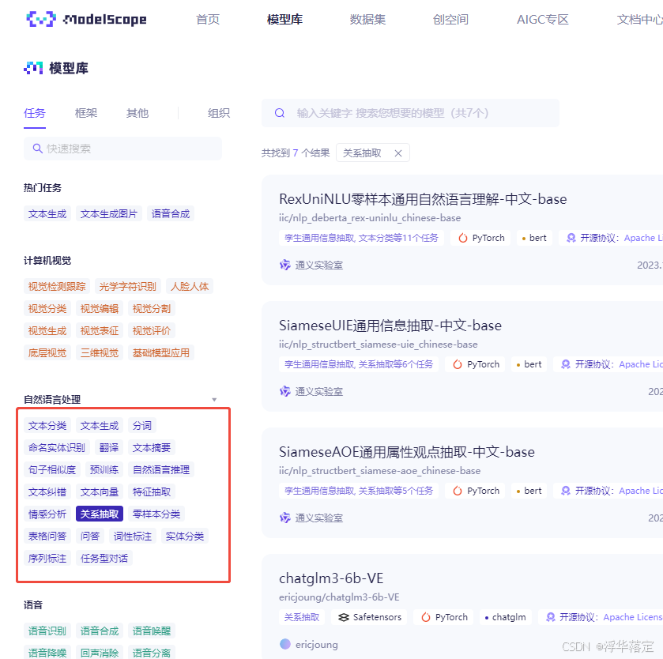Screen dimensions: 663x659
Task: Click PyTorch flame icon in RexUniNLU card
Action: [x=463, y=238]
